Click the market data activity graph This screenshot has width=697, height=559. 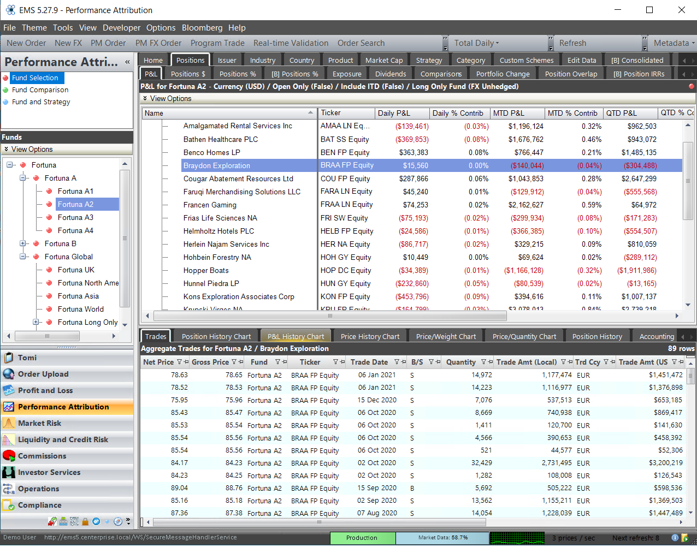pyautogui.click(x=517, y=538)
